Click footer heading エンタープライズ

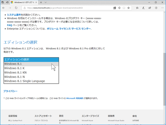click(90, 116)
